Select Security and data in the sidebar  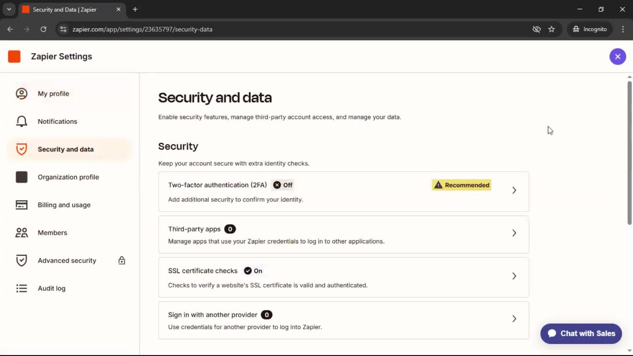pyautogui.click(x=70, y=149)
